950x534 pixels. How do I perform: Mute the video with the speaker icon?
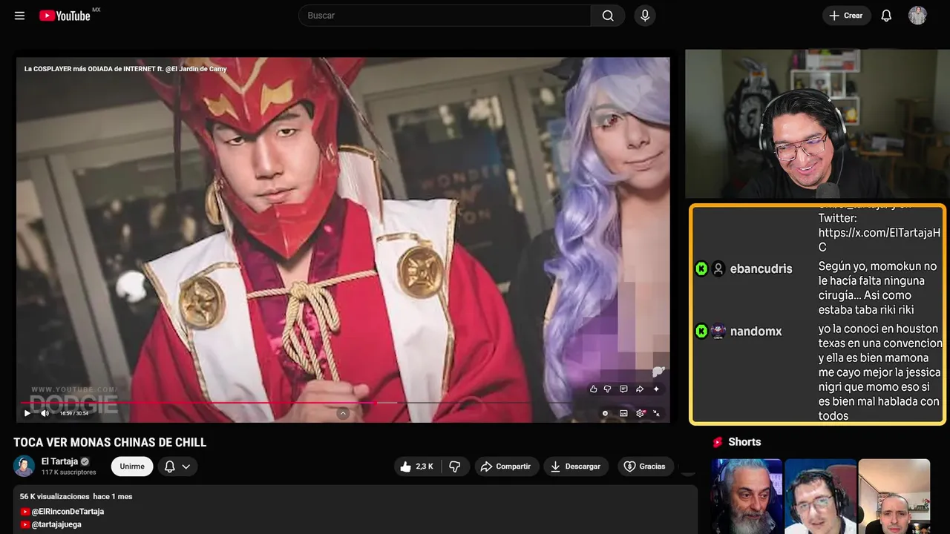tap(45, 413)
